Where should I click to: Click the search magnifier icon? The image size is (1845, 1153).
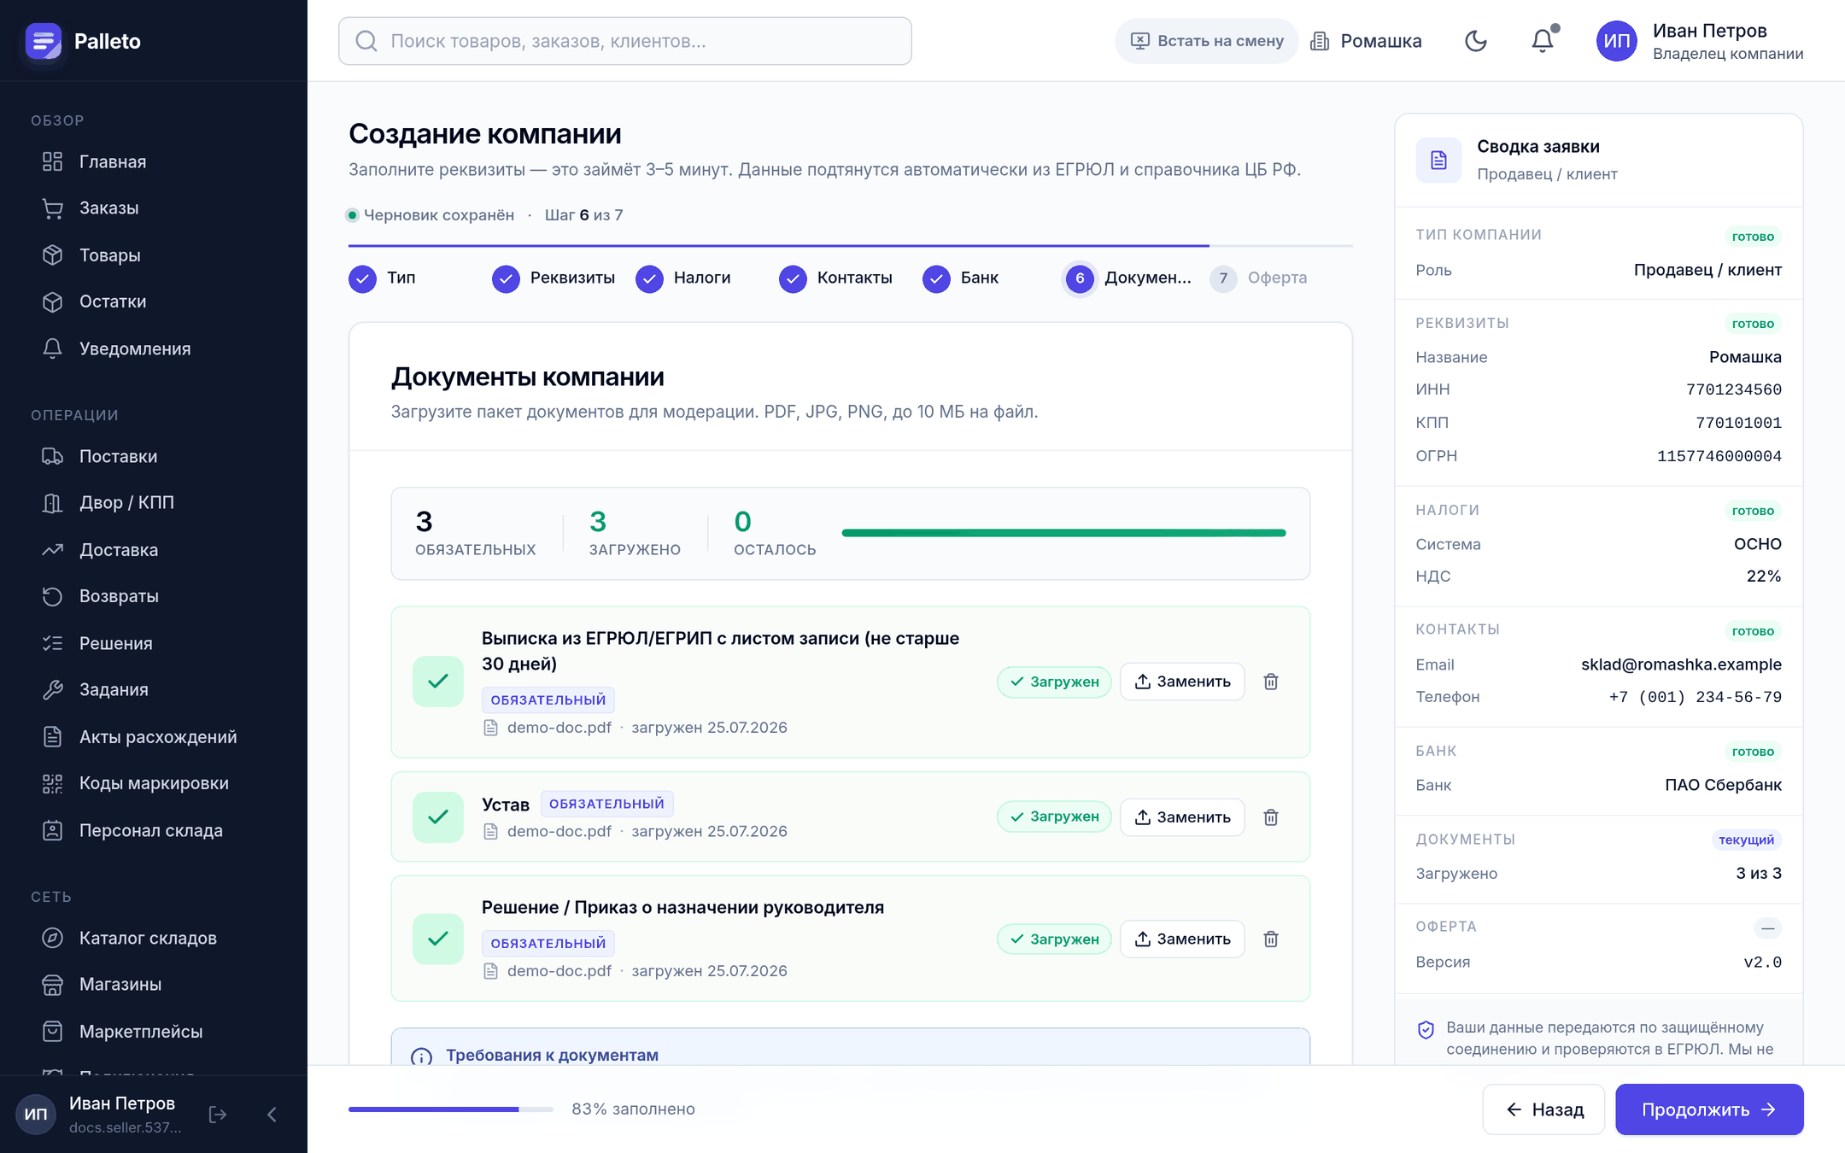point(366,41)
